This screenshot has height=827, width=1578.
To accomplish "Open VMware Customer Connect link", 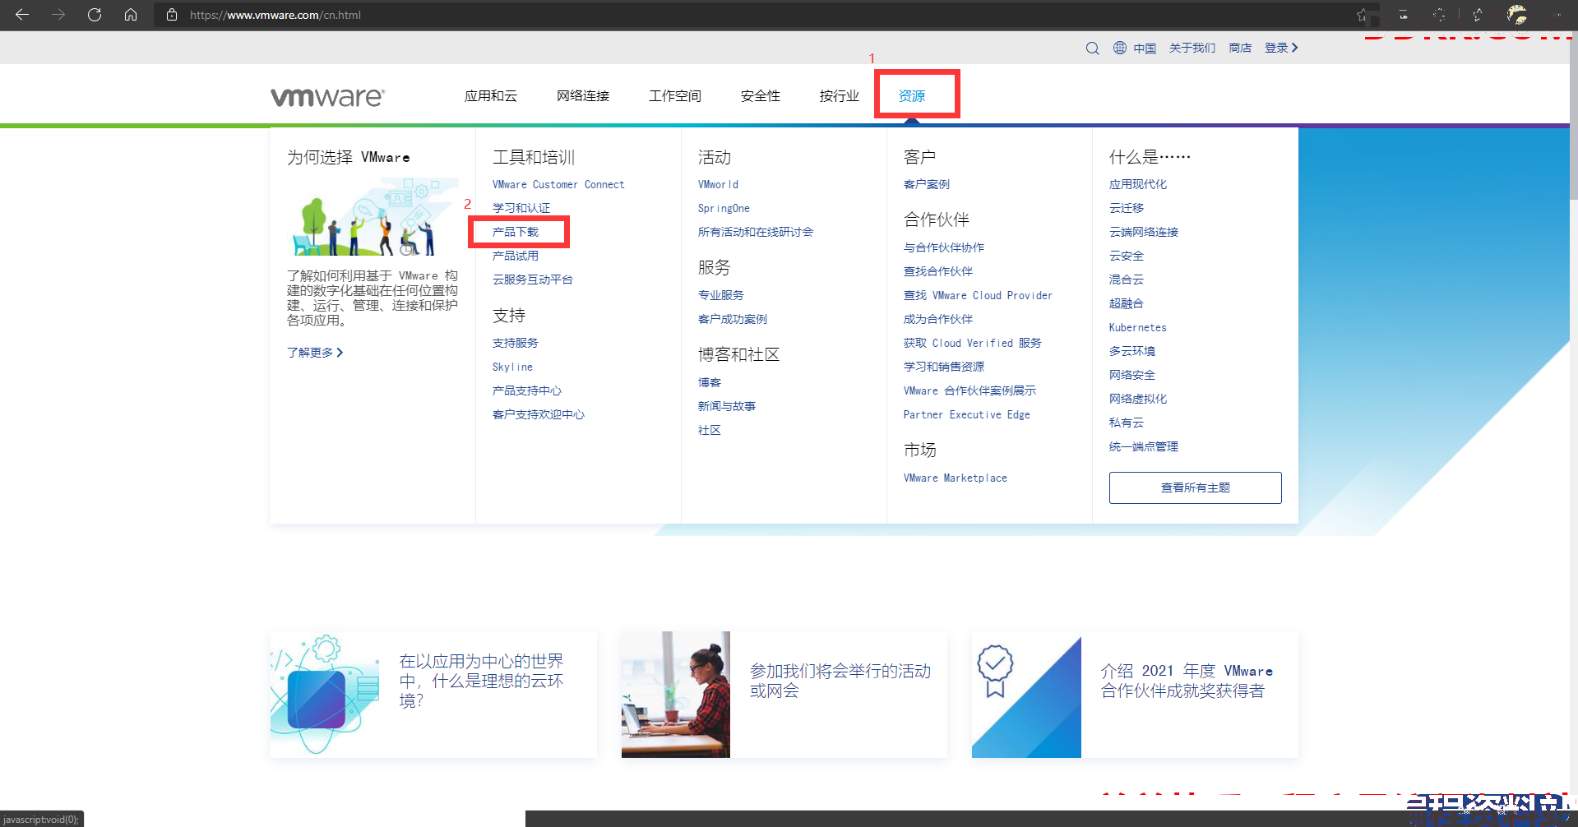I will coord(558,185).
